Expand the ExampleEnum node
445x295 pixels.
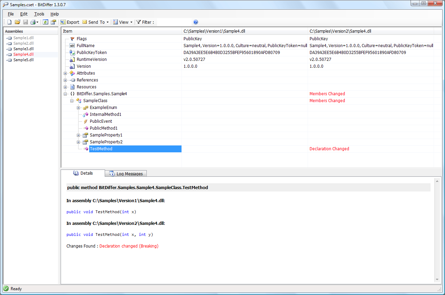(79, 108)
